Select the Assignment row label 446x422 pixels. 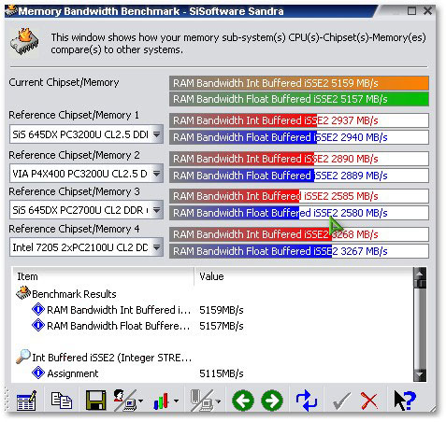[73, 373]
